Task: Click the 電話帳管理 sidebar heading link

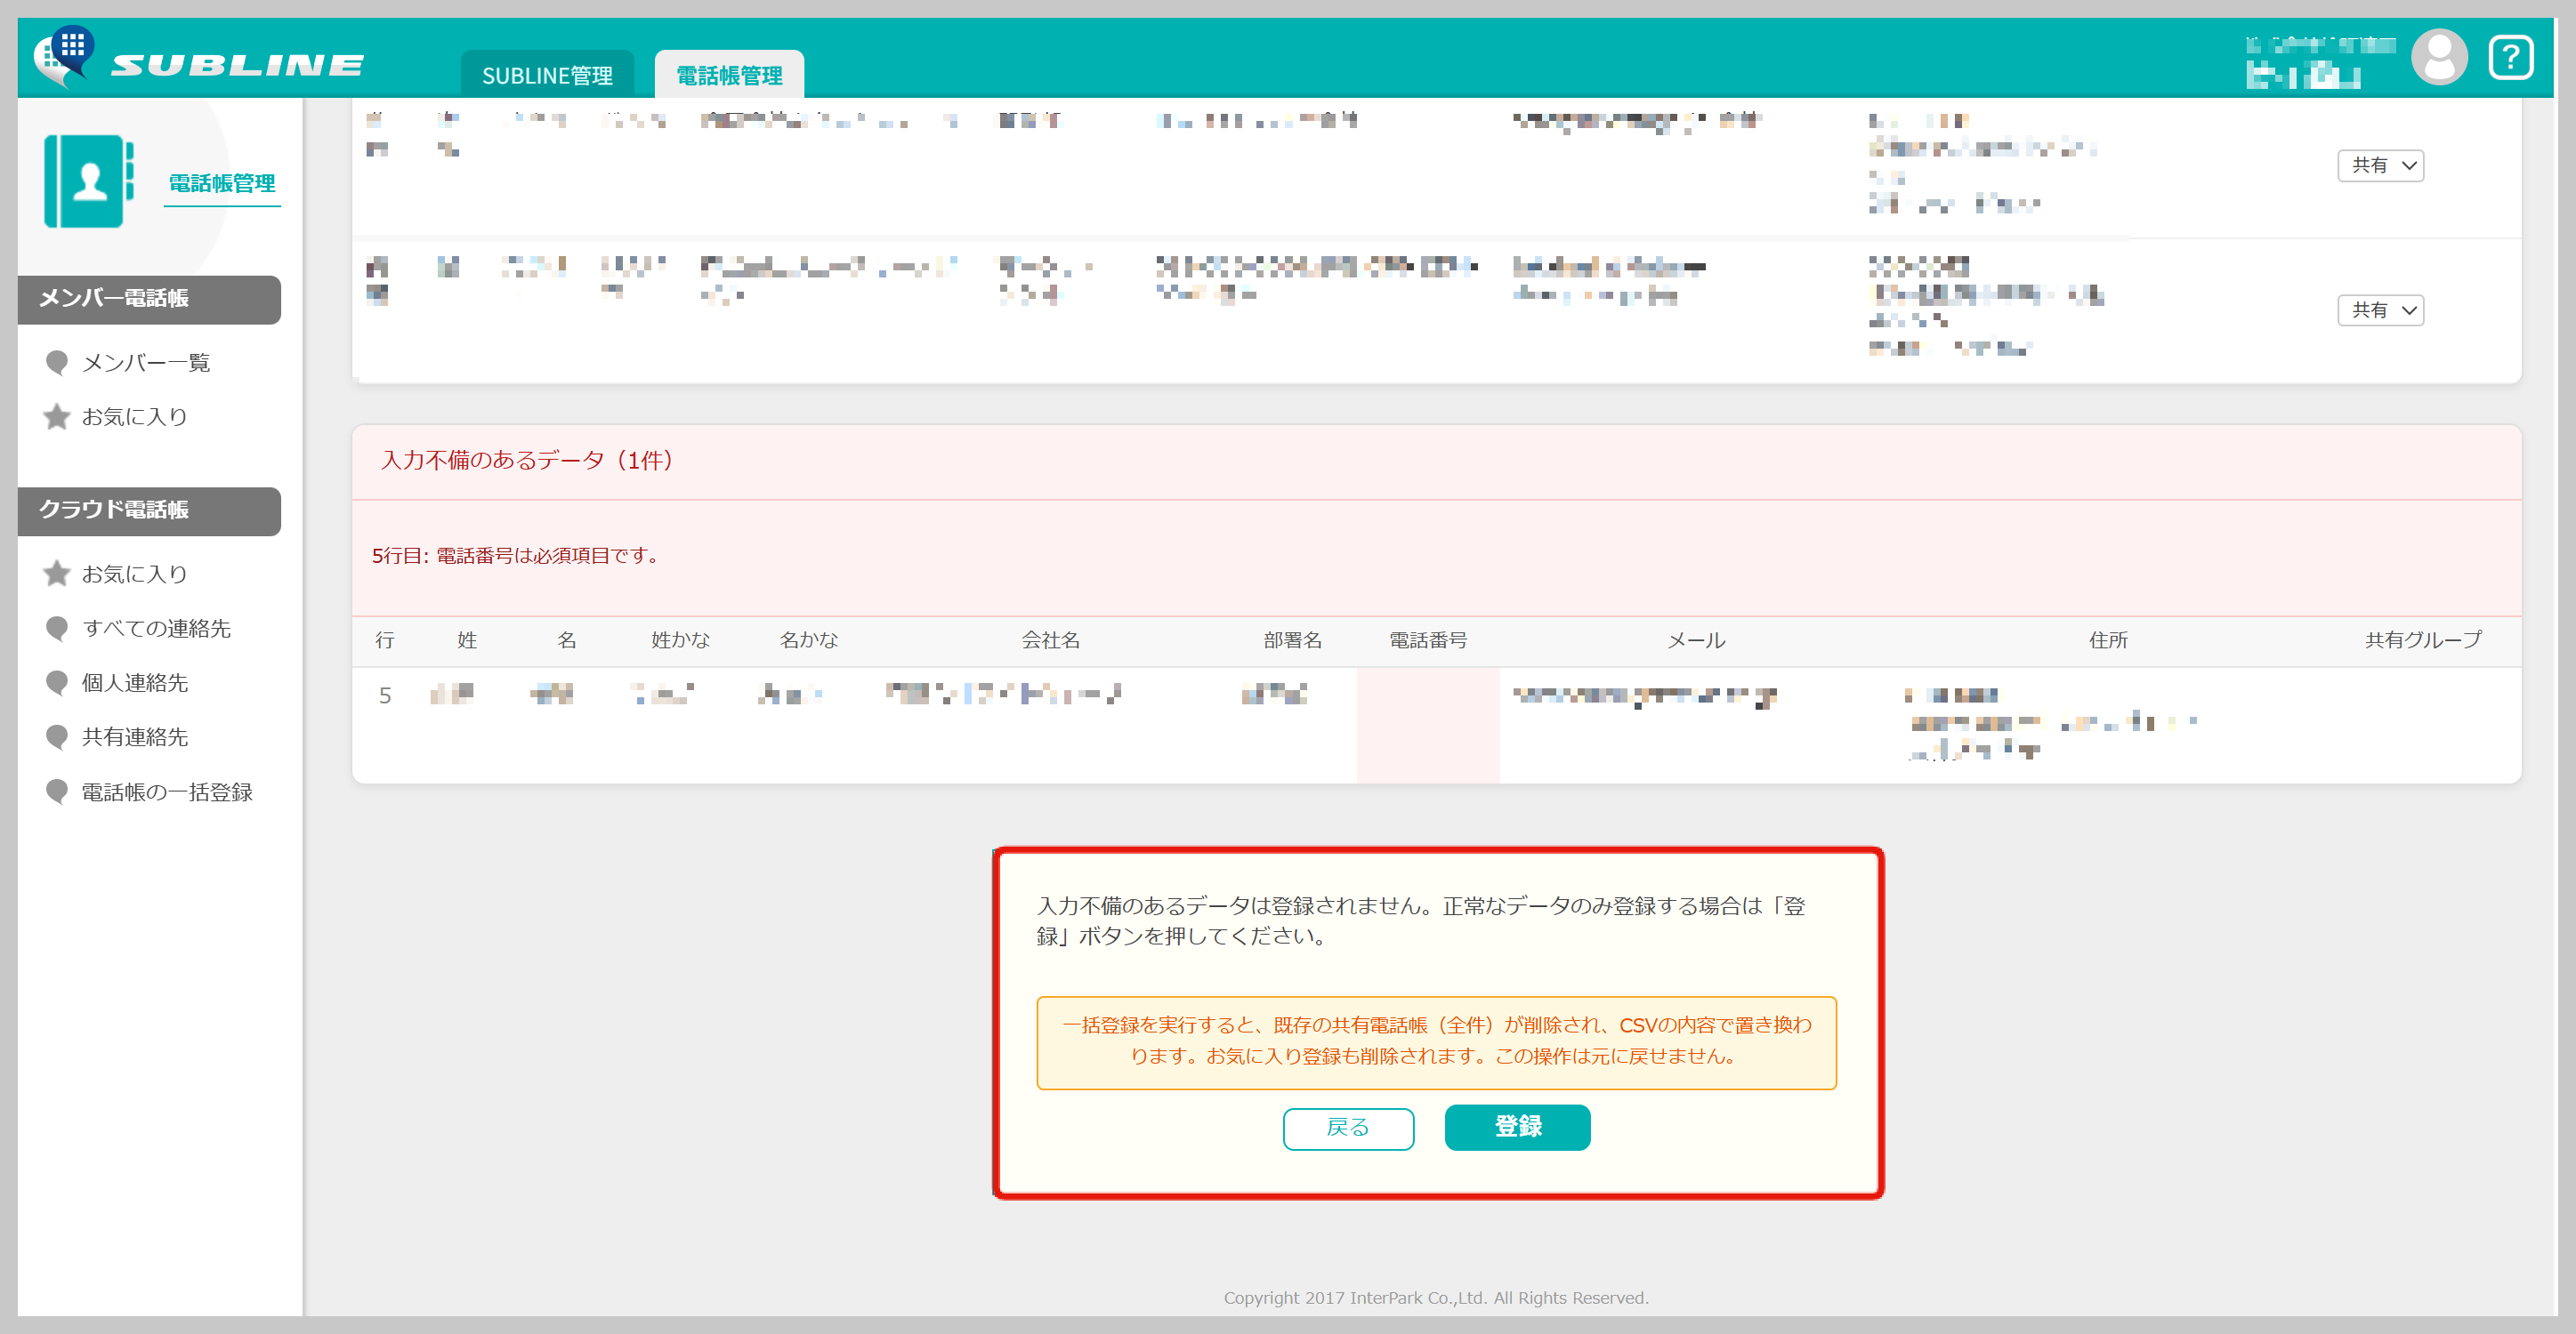Action: click(x=222, y=183)
